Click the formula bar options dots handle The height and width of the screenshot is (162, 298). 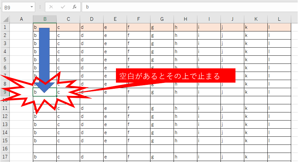click(x=40, y=7)
